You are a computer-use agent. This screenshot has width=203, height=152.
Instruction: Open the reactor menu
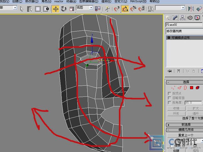click(x=59, y=2)
